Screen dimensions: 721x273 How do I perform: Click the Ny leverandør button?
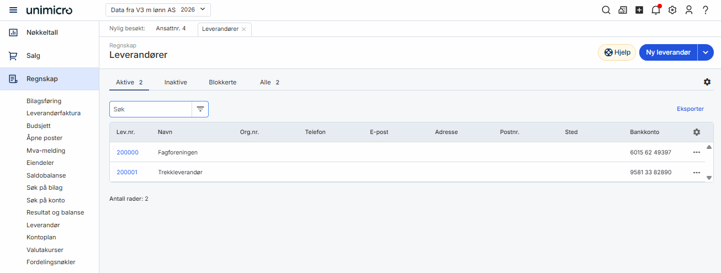click(668, 52)
